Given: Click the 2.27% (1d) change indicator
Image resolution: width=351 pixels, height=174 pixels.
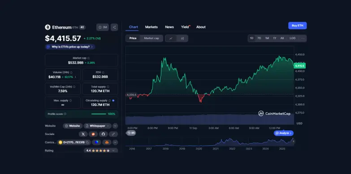Looking at the screenshot, I should [92, 38].
